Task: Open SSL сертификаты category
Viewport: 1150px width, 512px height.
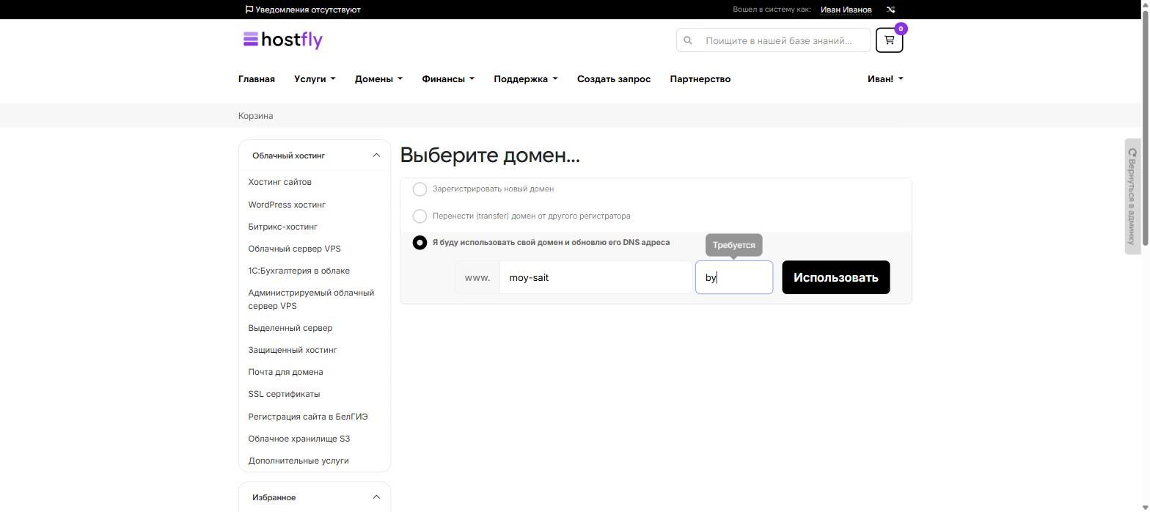Action: (285, 394)
